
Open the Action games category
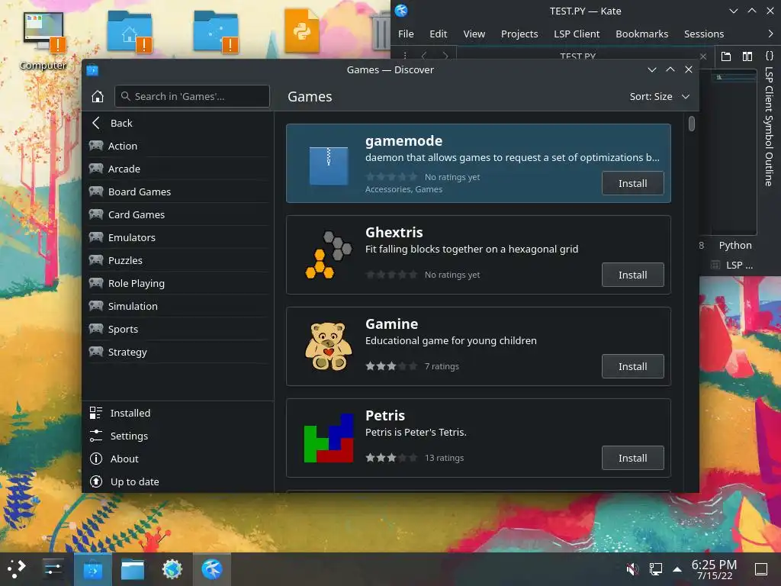click(178, 146)
